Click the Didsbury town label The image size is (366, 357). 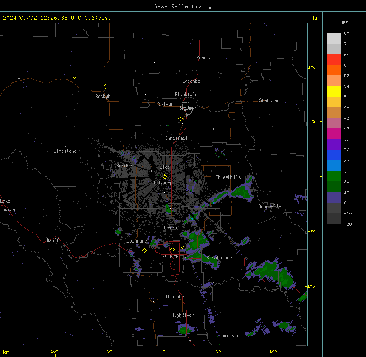tap(163, 183)
